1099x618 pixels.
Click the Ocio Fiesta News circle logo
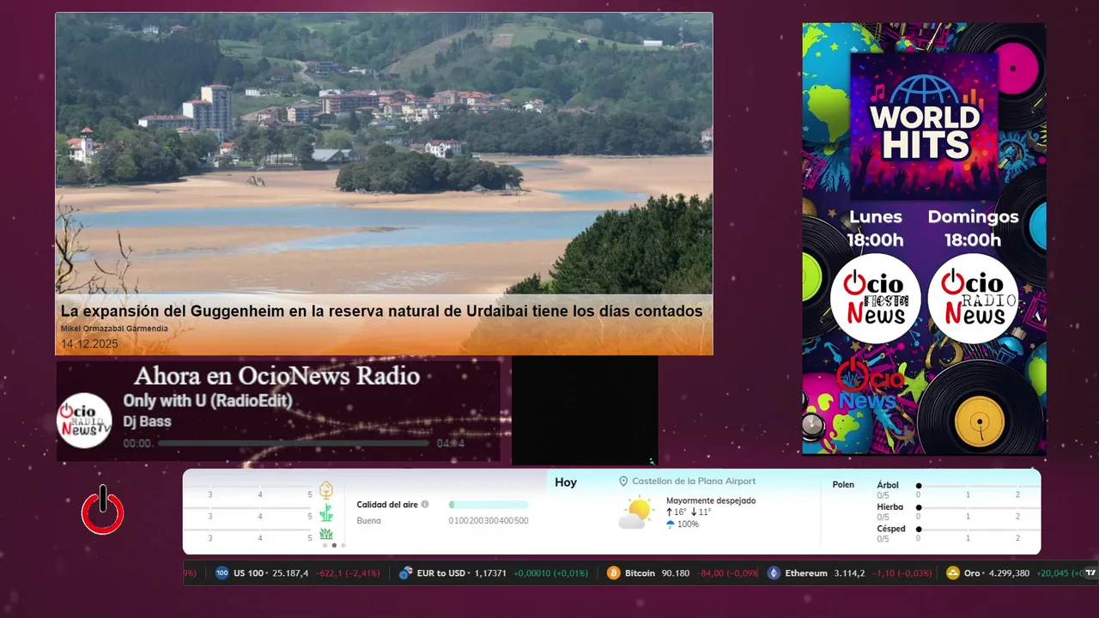coord(875,299)
